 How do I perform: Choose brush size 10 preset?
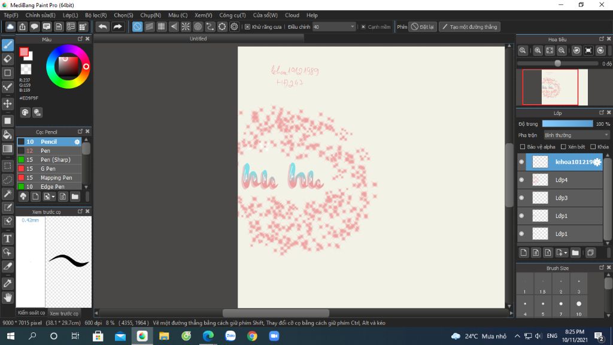(x=579, y=307)
